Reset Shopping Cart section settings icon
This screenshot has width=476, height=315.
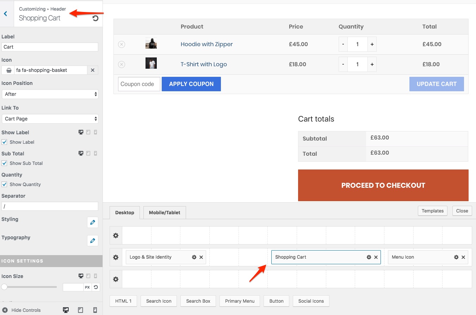(x=95, y=18)
